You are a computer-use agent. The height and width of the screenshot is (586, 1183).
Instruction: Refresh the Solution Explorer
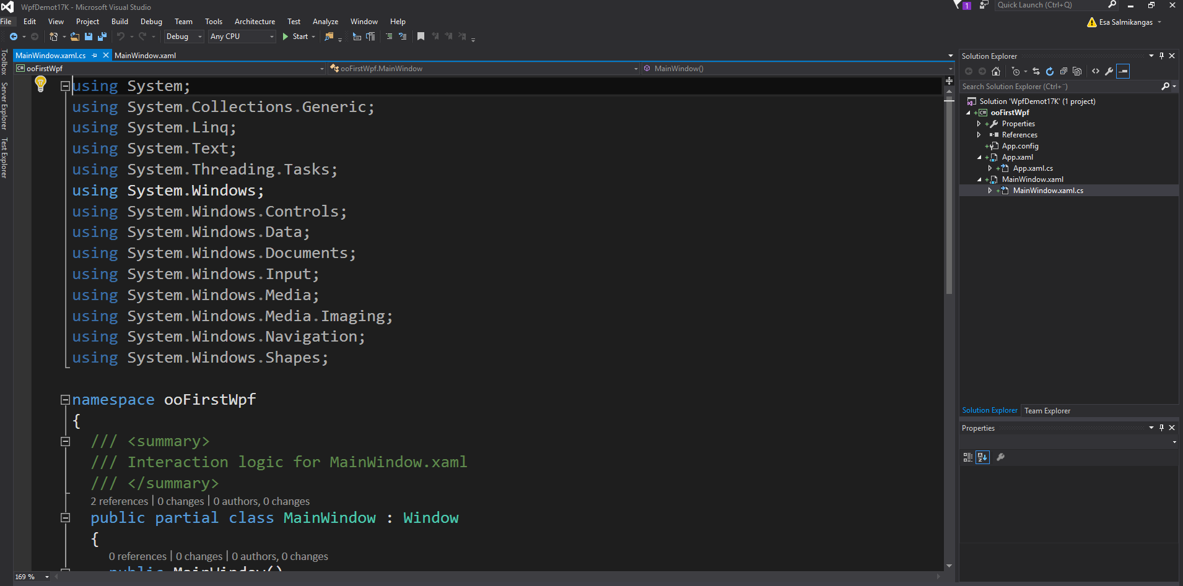[x=1050, y=71]
